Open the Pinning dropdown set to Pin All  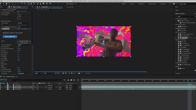24,23
